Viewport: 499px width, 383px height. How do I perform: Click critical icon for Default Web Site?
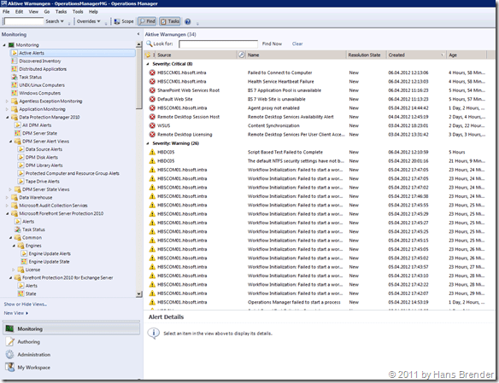[x=152, y=99]
